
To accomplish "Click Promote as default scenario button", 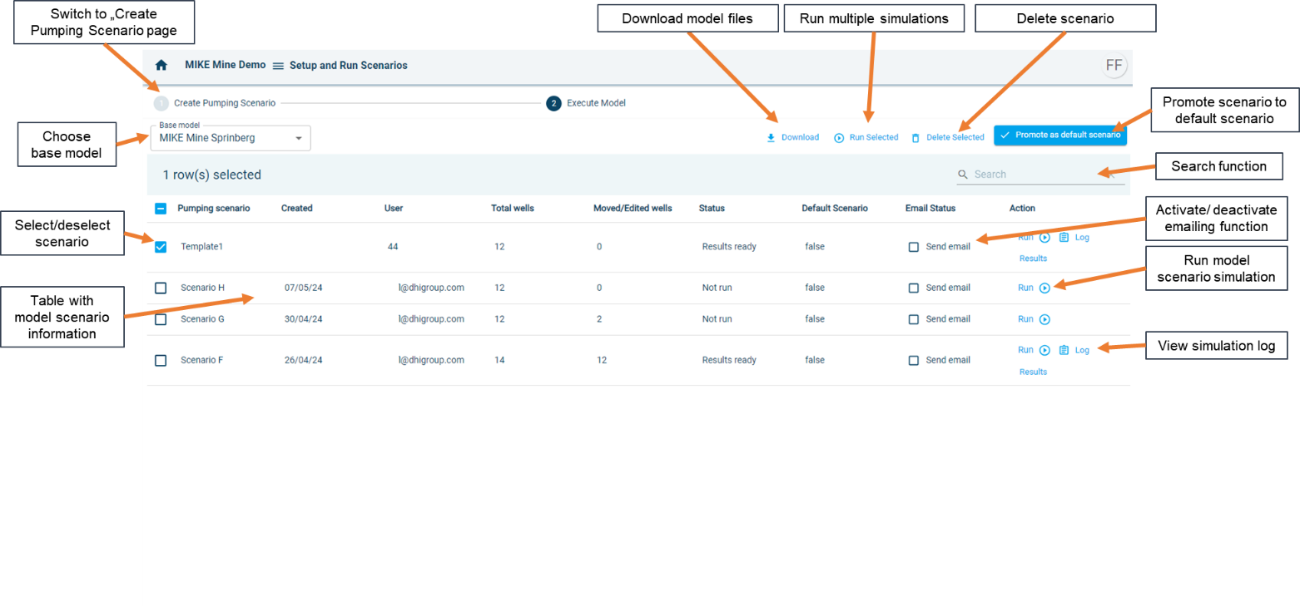I will tap(1059, 135).
